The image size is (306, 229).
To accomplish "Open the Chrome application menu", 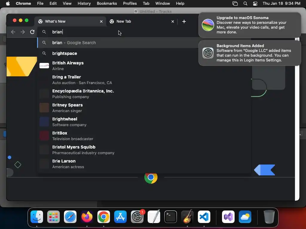I will [23, 4].
